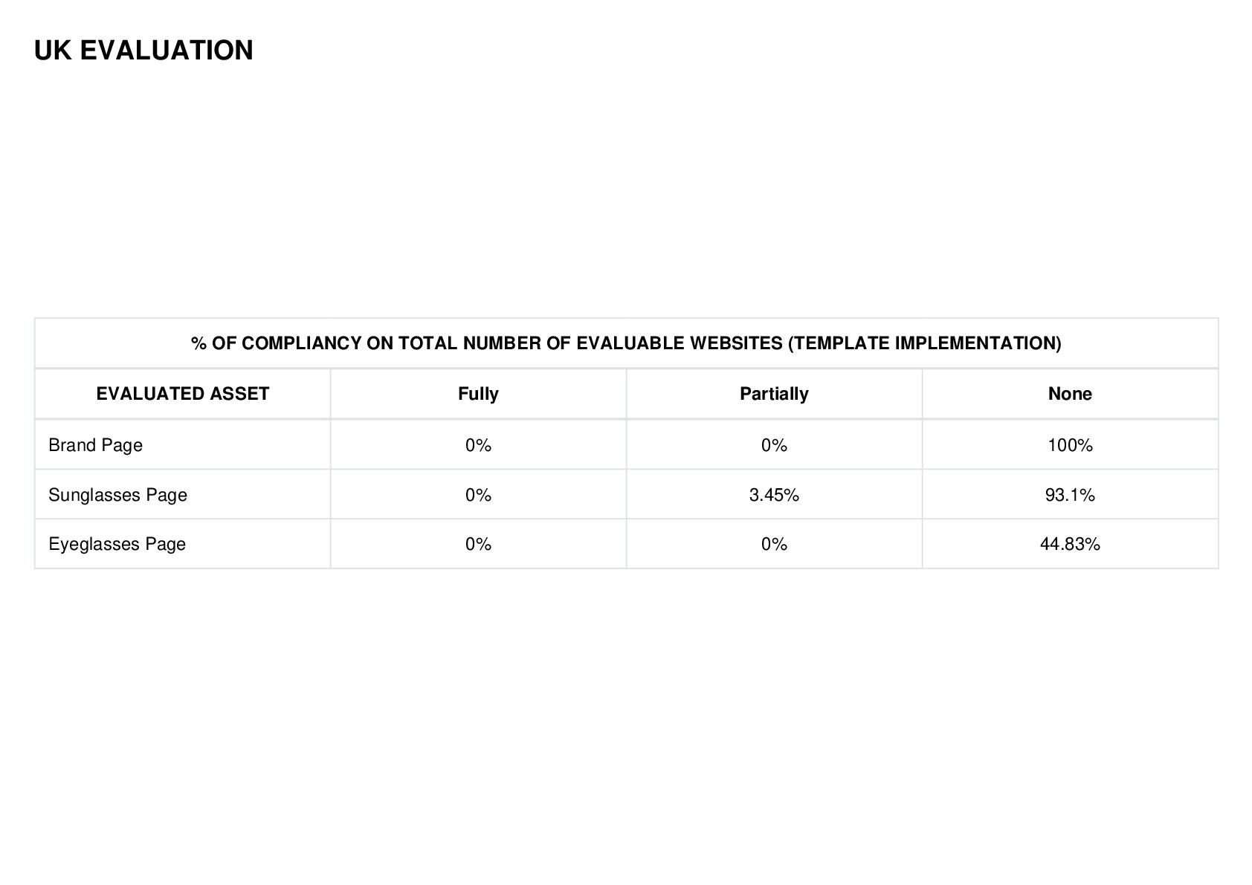Click the 100% cell for Brand Page
This screenshot has width=1252, height=885.
(1070, 445)
